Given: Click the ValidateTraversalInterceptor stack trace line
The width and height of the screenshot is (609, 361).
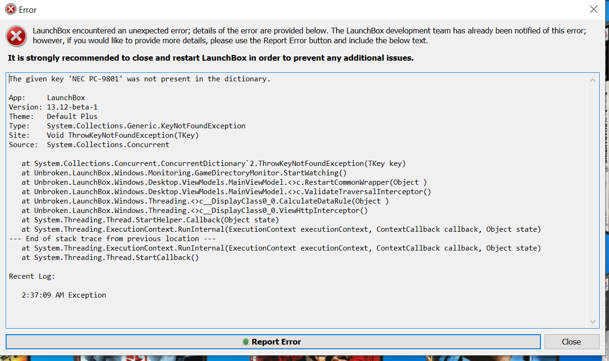Looking at the screenshot, I should click(x=226, y=192).
